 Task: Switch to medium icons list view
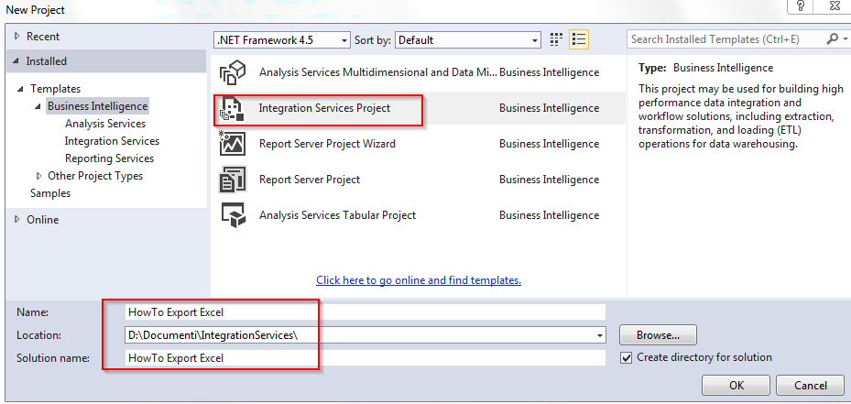tap(579, 39)
